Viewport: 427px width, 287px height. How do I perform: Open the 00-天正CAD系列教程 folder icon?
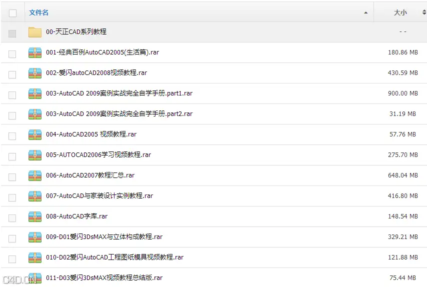[35, 32]
